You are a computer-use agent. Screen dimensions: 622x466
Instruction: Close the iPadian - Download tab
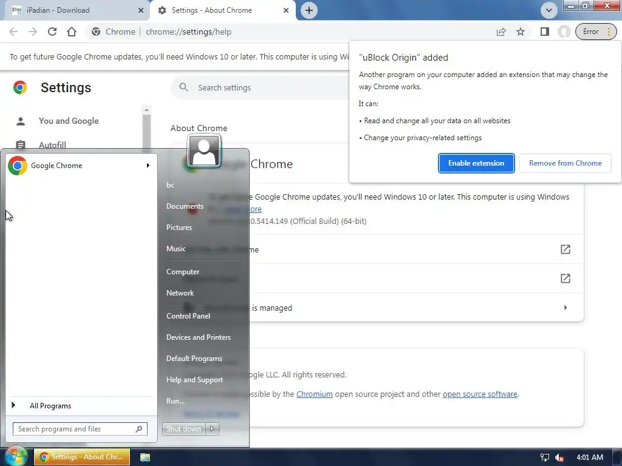[141, 10]
